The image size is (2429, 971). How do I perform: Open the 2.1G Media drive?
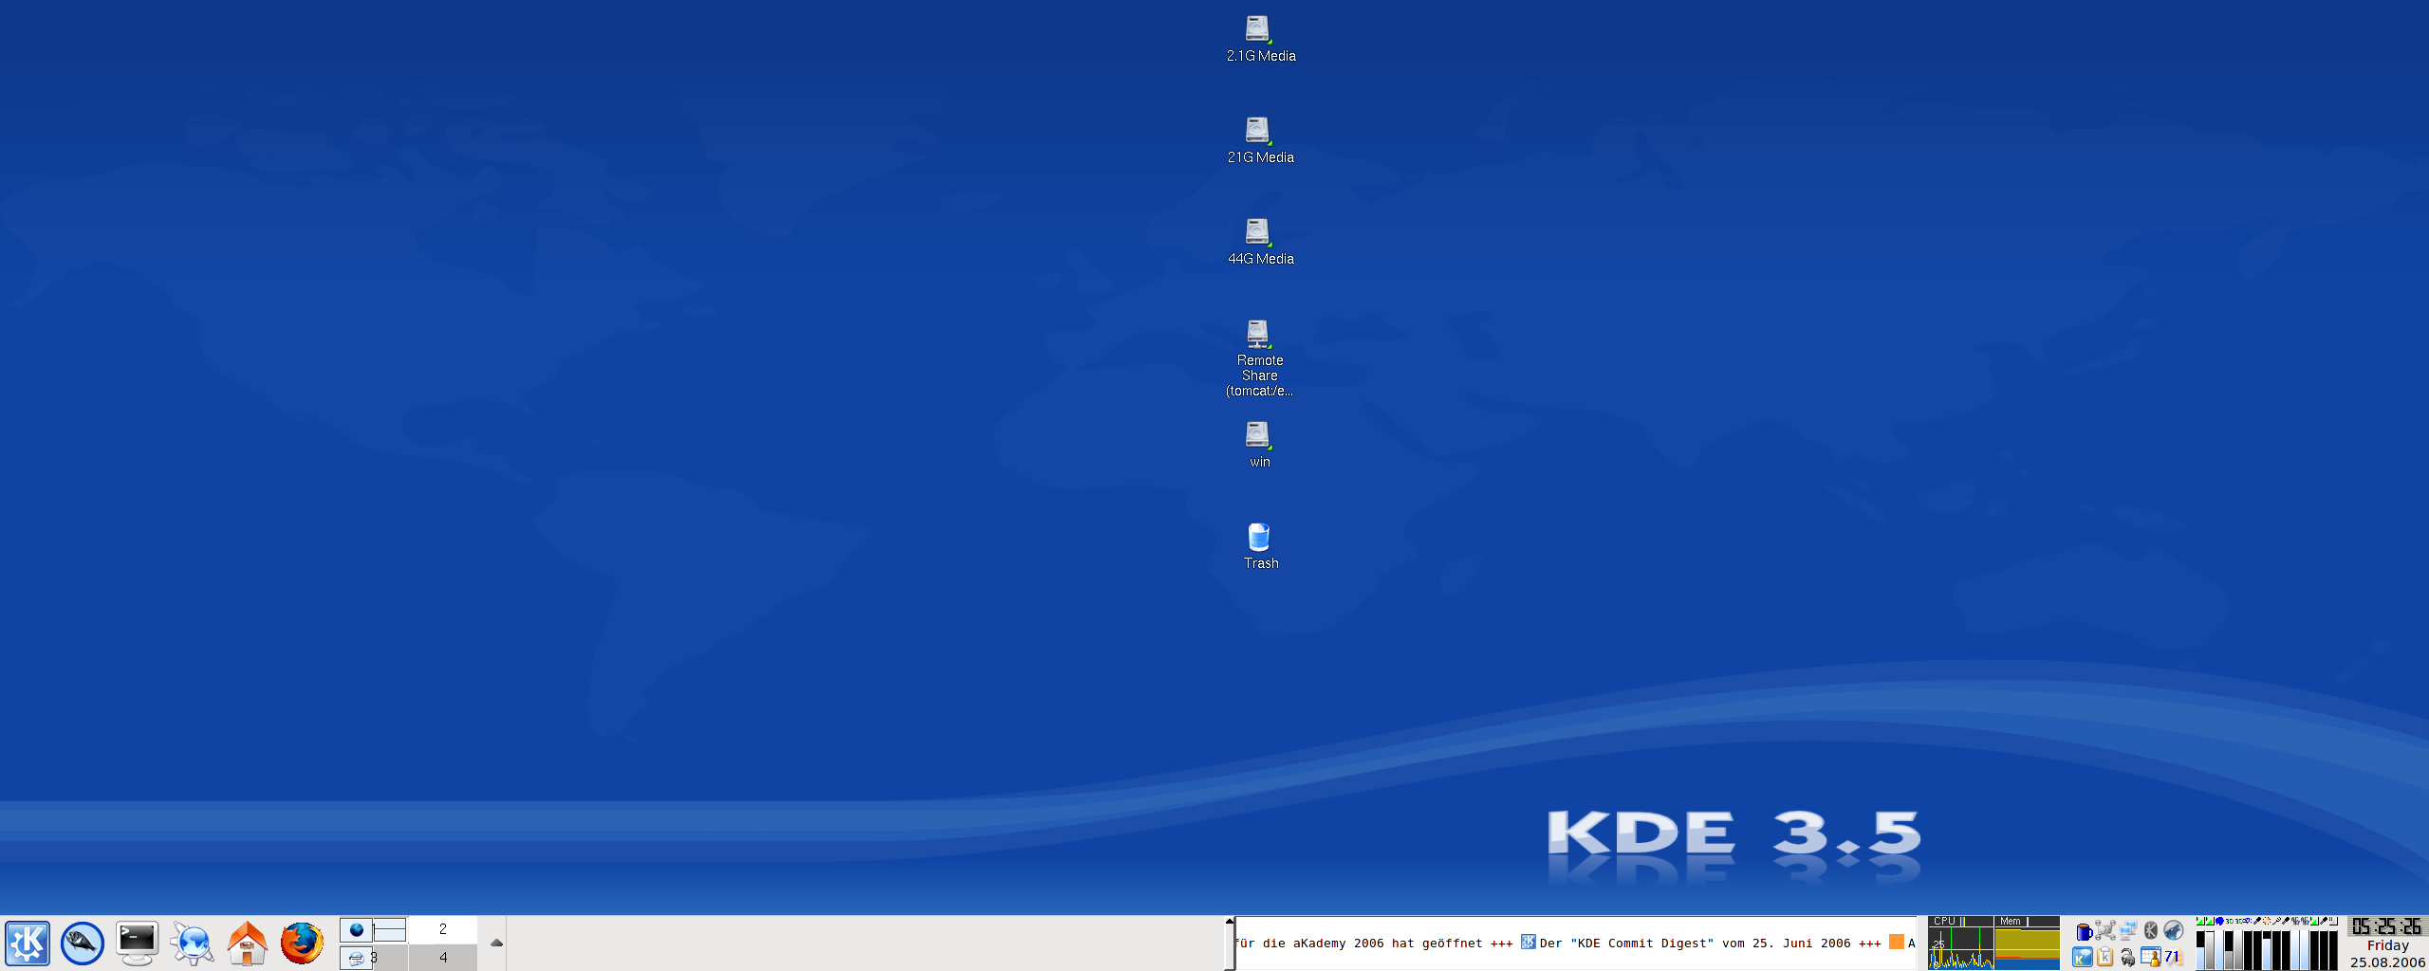(1260, 39)
